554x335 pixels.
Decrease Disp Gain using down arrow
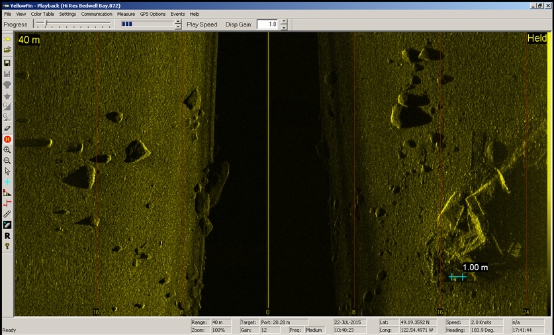[284, 27]
